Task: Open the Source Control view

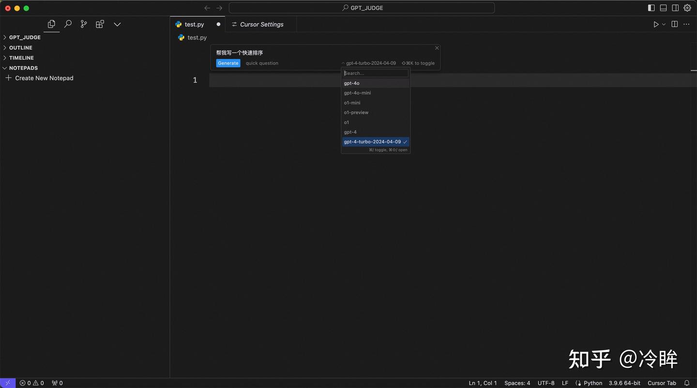Action: (83, 24)
